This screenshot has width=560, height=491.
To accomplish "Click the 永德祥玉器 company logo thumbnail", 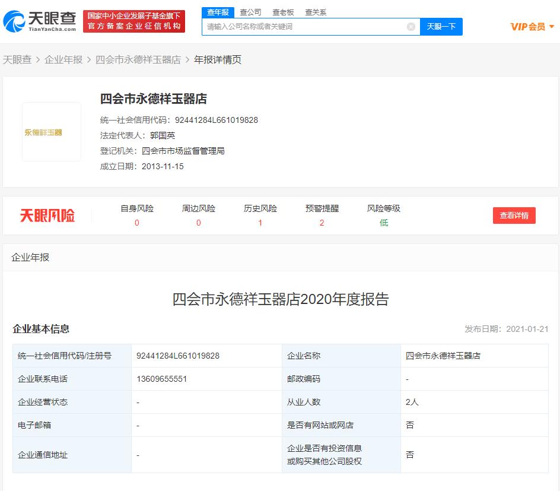I will point(52,132).
